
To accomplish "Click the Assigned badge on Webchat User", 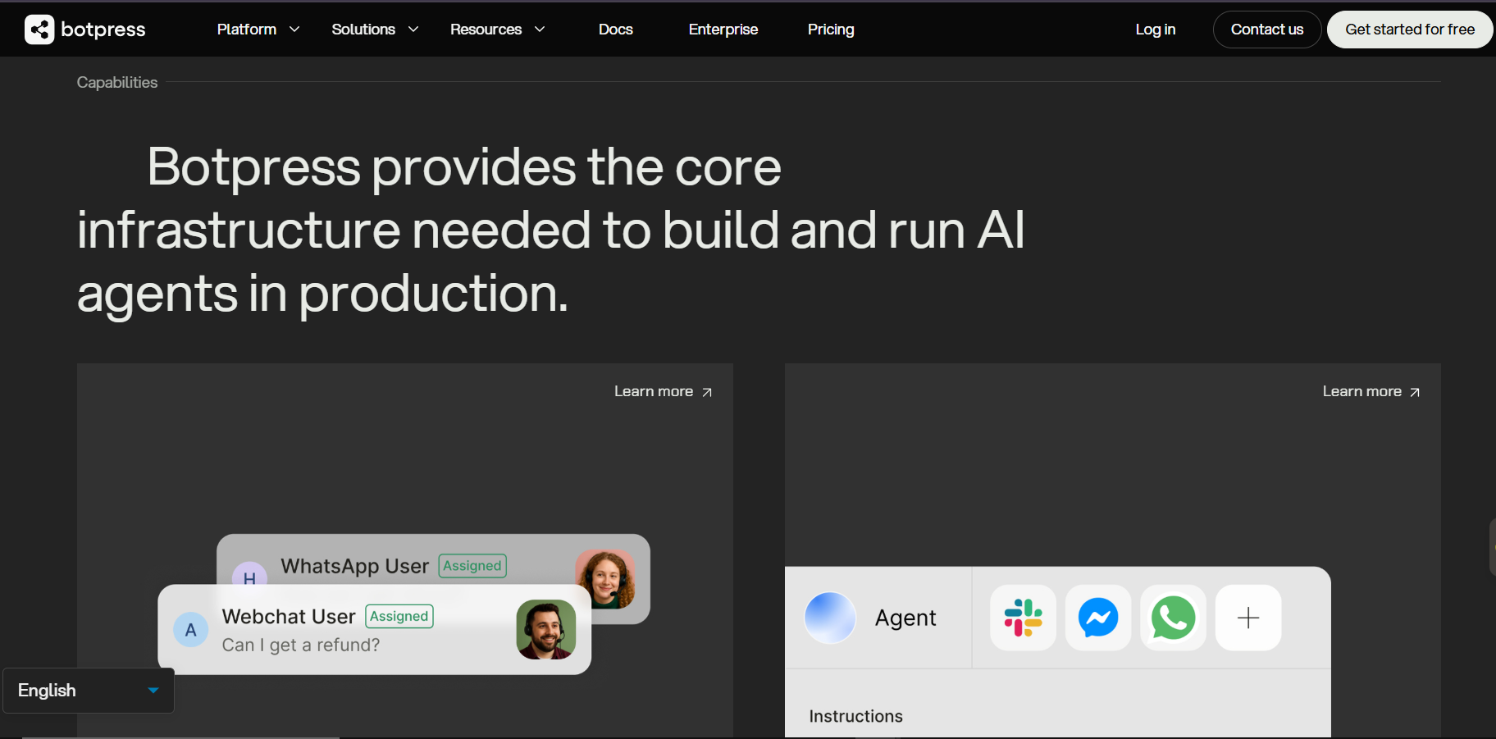I will tap(399, 616).
